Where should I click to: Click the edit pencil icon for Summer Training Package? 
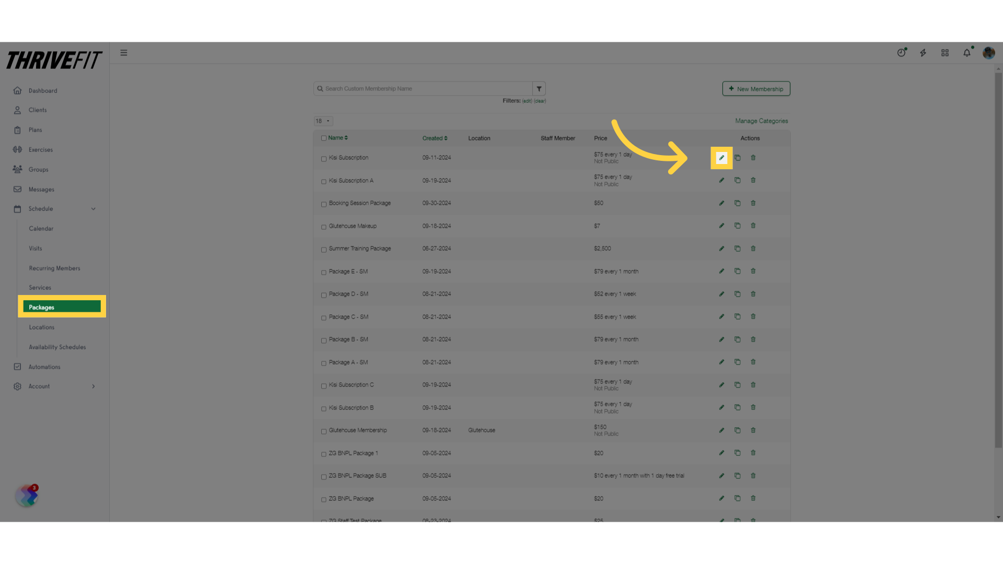[x=722, y=248]
